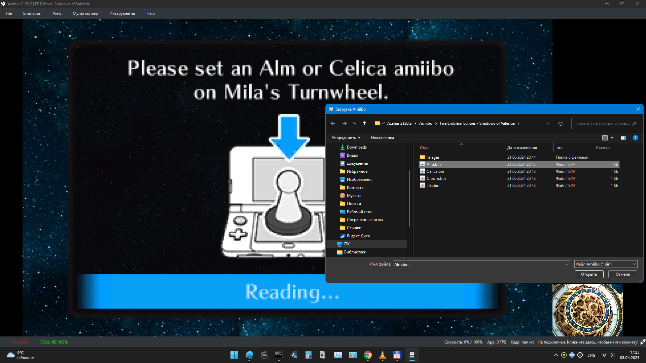Select the Chrom.bin file
This screenshot has height=363, width=646.
click(519, 178)
